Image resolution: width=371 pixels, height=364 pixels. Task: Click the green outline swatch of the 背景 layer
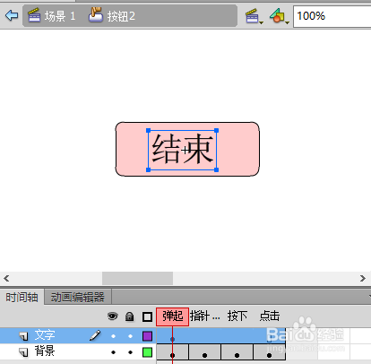[147, 352]
